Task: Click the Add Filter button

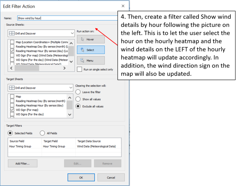Action: (x=23, y=163)
